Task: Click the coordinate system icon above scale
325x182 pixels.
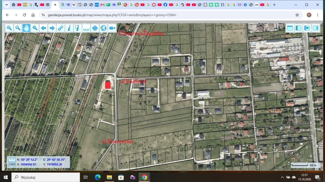Action: click(x=12, y=159)
